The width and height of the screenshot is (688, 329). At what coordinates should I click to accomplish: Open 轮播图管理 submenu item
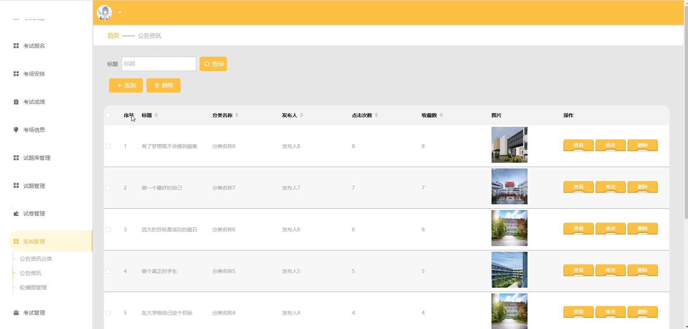tap(33, 287)
